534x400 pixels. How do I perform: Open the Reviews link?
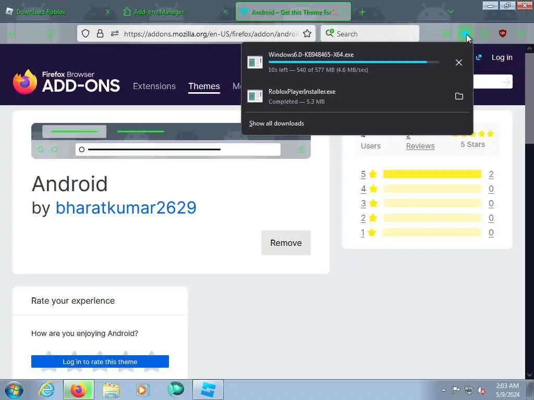click(420, 146)
